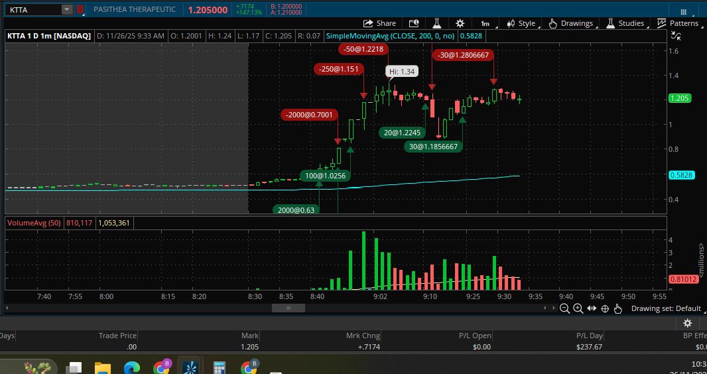The width and height of the screenshot is (707, 374).
Task: Open the Style dropdown menu
Action: click(x=523, y=23)
